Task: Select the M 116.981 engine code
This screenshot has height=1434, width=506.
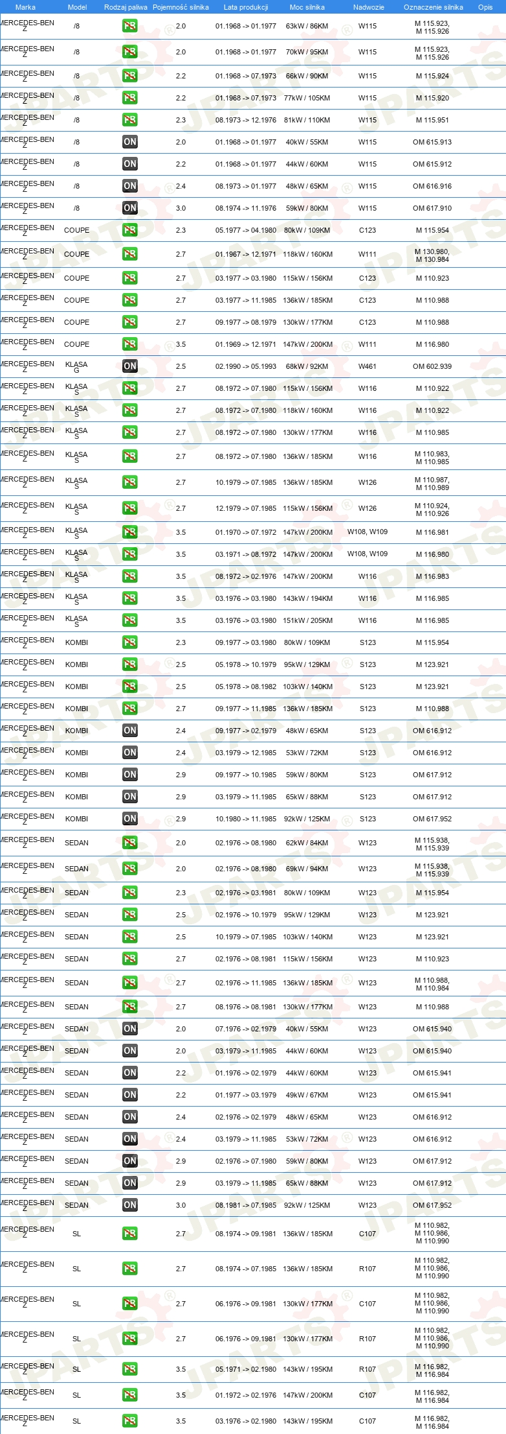Action: tap(432, 532)
